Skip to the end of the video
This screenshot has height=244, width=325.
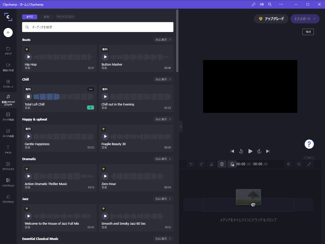(268, 151)
